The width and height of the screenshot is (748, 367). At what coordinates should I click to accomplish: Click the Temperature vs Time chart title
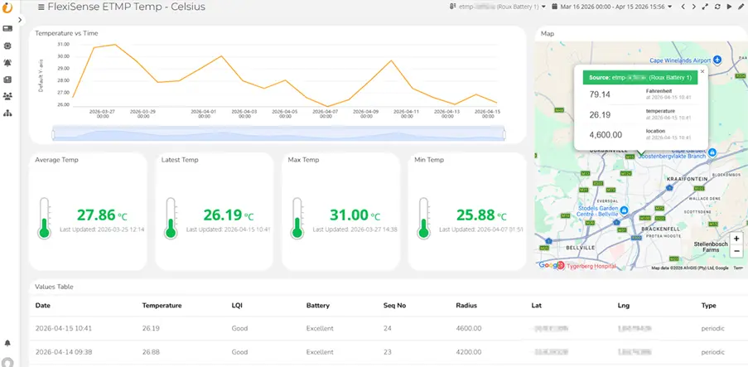[66, 33]
